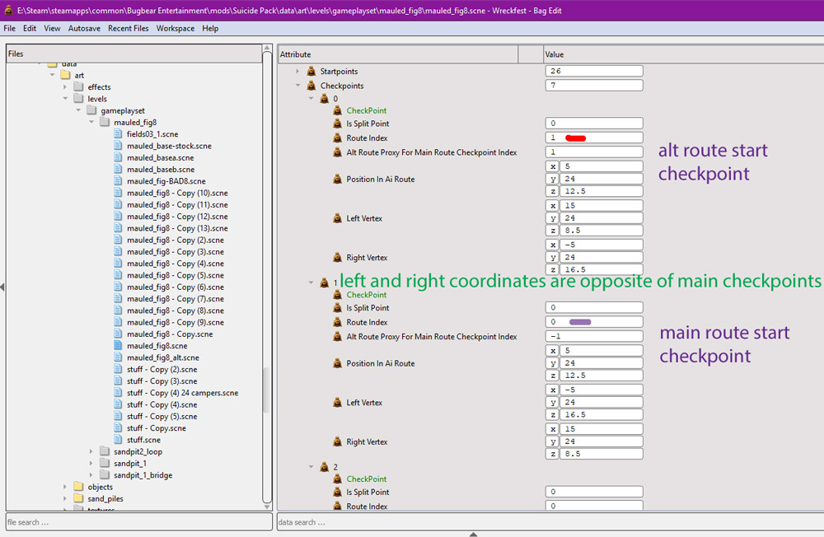The image size is (824, 537).
Task: Select mauled_fig-BAD8.scne in the file tree
Action: click(x=166, y=180)
